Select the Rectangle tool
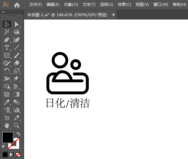 coord(7,55)
